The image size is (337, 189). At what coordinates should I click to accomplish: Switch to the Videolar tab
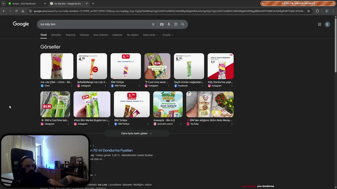pyautogui.click(x=84, y=35)
